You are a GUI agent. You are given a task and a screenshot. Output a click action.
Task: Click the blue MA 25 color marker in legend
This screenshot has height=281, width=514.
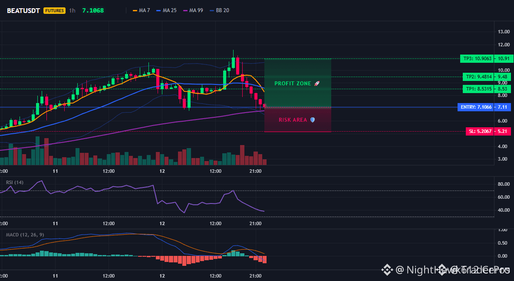click(x=158, y=10)
